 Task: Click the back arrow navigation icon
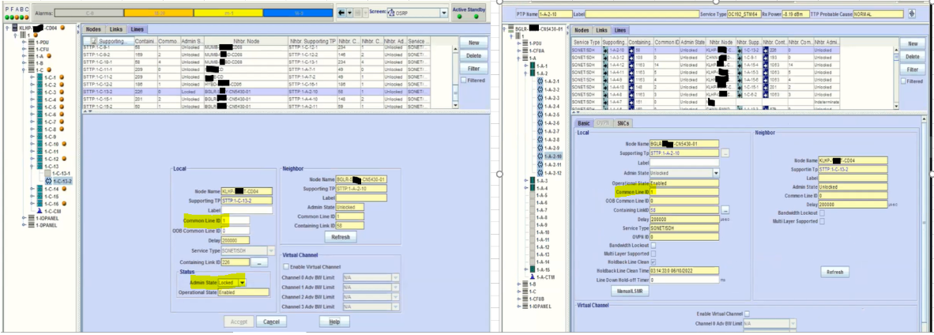tap(341, 13)
